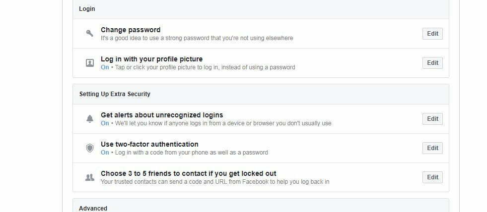Edit alerts about unrecognized logins
The height and width of the screenshot is (212, 487).
tap(432, 119)
